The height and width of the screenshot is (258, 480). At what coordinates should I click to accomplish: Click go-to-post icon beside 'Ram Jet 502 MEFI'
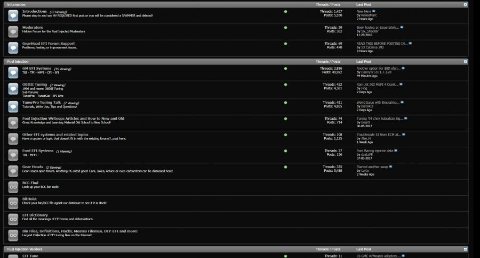pyautogui.click(x=402, y=84)
